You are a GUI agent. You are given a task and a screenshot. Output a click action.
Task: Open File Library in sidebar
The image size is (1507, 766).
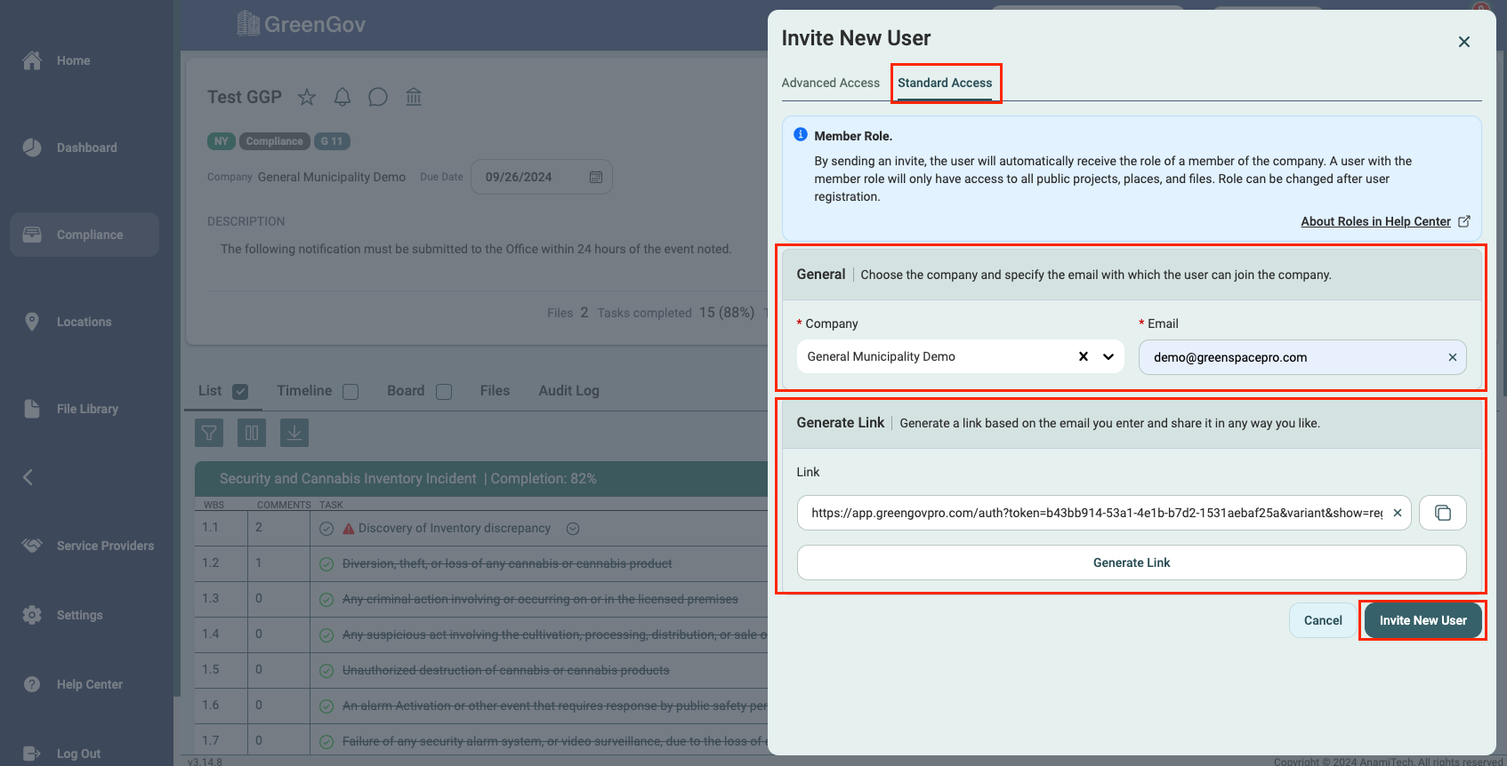tap(70, 409)
